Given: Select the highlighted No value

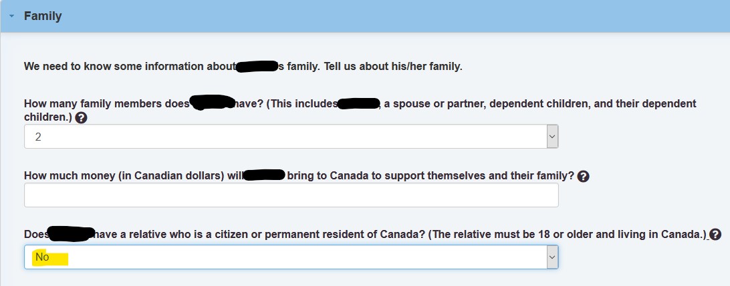Looking at the screenshot, I should click(42, 257).
